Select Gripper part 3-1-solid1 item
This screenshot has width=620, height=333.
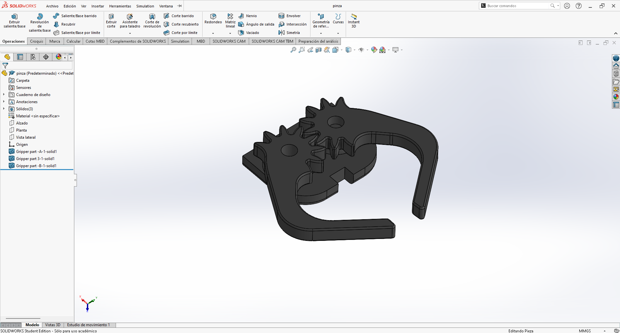coord(32,159)
